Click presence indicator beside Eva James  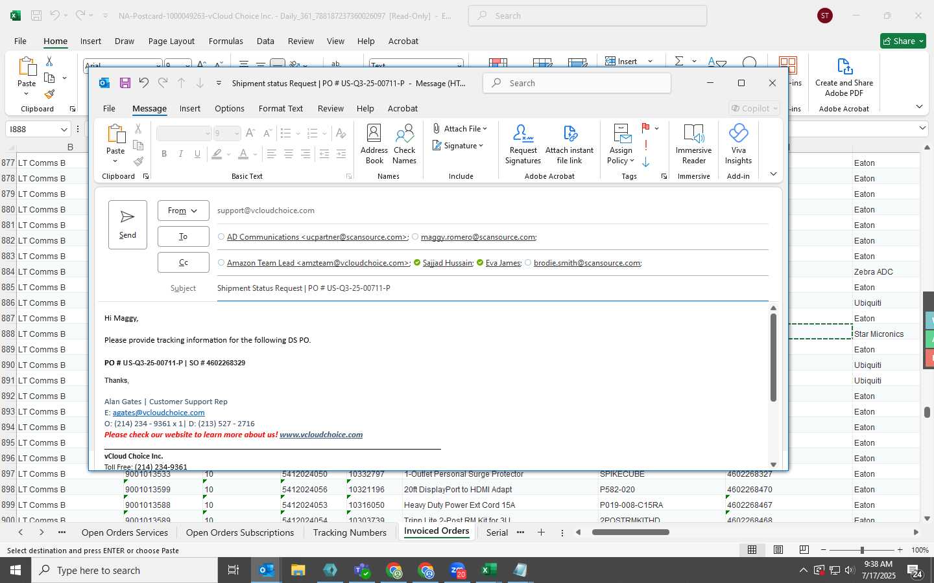coord(480,262)
